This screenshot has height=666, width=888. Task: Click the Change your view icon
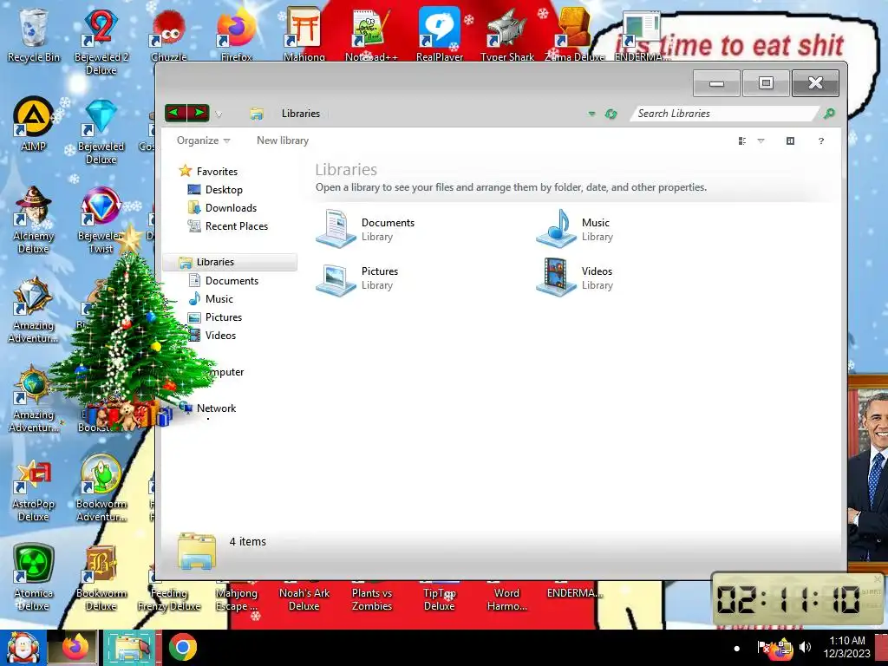pos(742,141)
